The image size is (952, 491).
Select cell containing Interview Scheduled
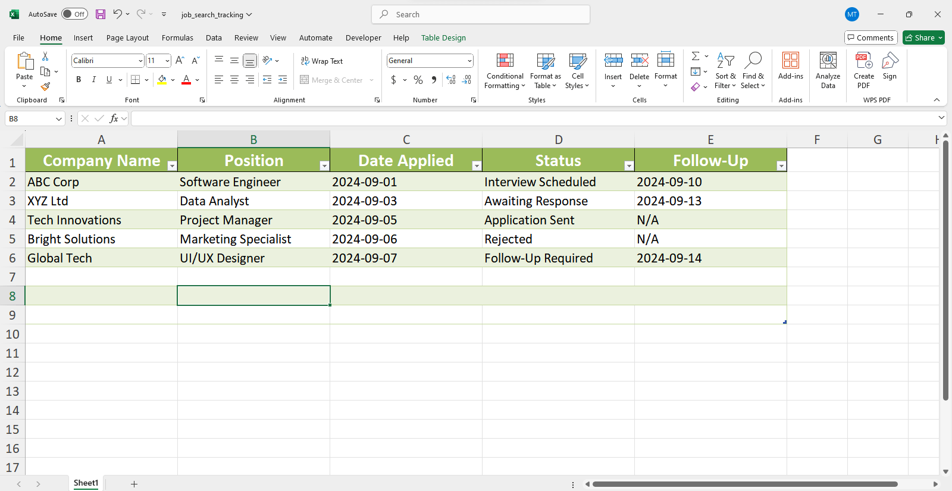(x=558, y=182)
